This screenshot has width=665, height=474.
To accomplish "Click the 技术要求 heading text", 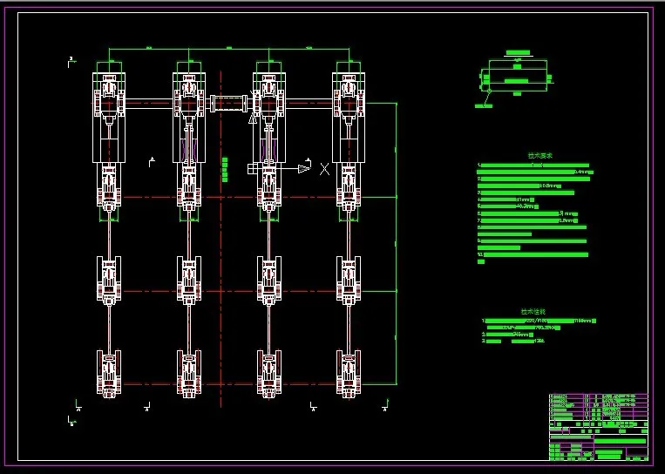I will [x=540, y=156].
